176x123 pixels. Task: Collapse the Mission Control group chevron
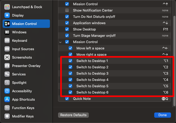pos(60,42)
